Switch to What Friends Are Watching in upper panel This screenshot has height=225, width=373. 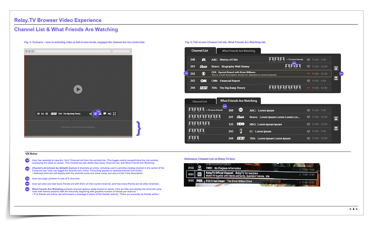tap(239, 51)
